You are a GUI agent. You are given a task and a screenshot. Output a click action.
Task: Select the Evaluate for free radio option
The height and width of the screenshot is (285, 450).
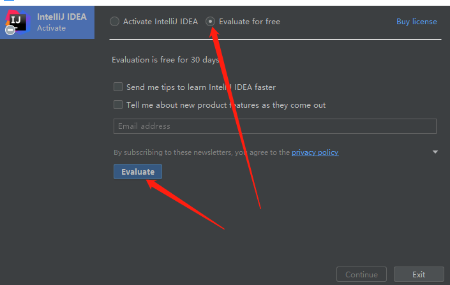(x=211, y=22)
